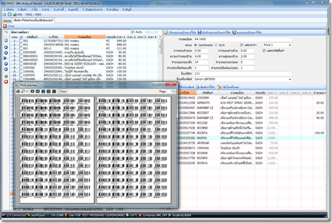The width and height of the screenshot is (332, 223).
Task: Open menu item 9 in the menu bar
Action: tap(127, 9)
